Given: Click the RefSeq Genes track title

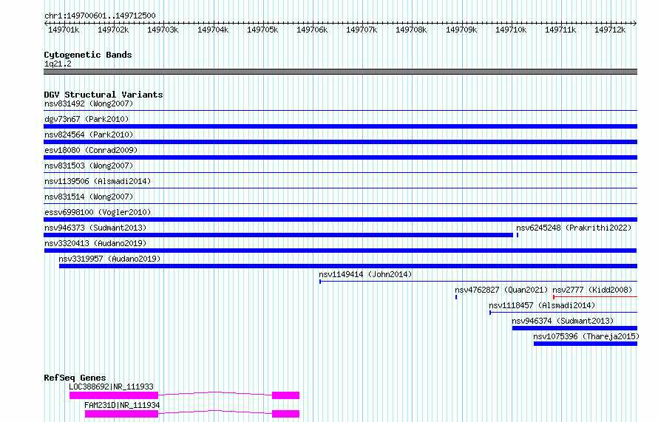Looking at the screenshot, I should 75,378.
